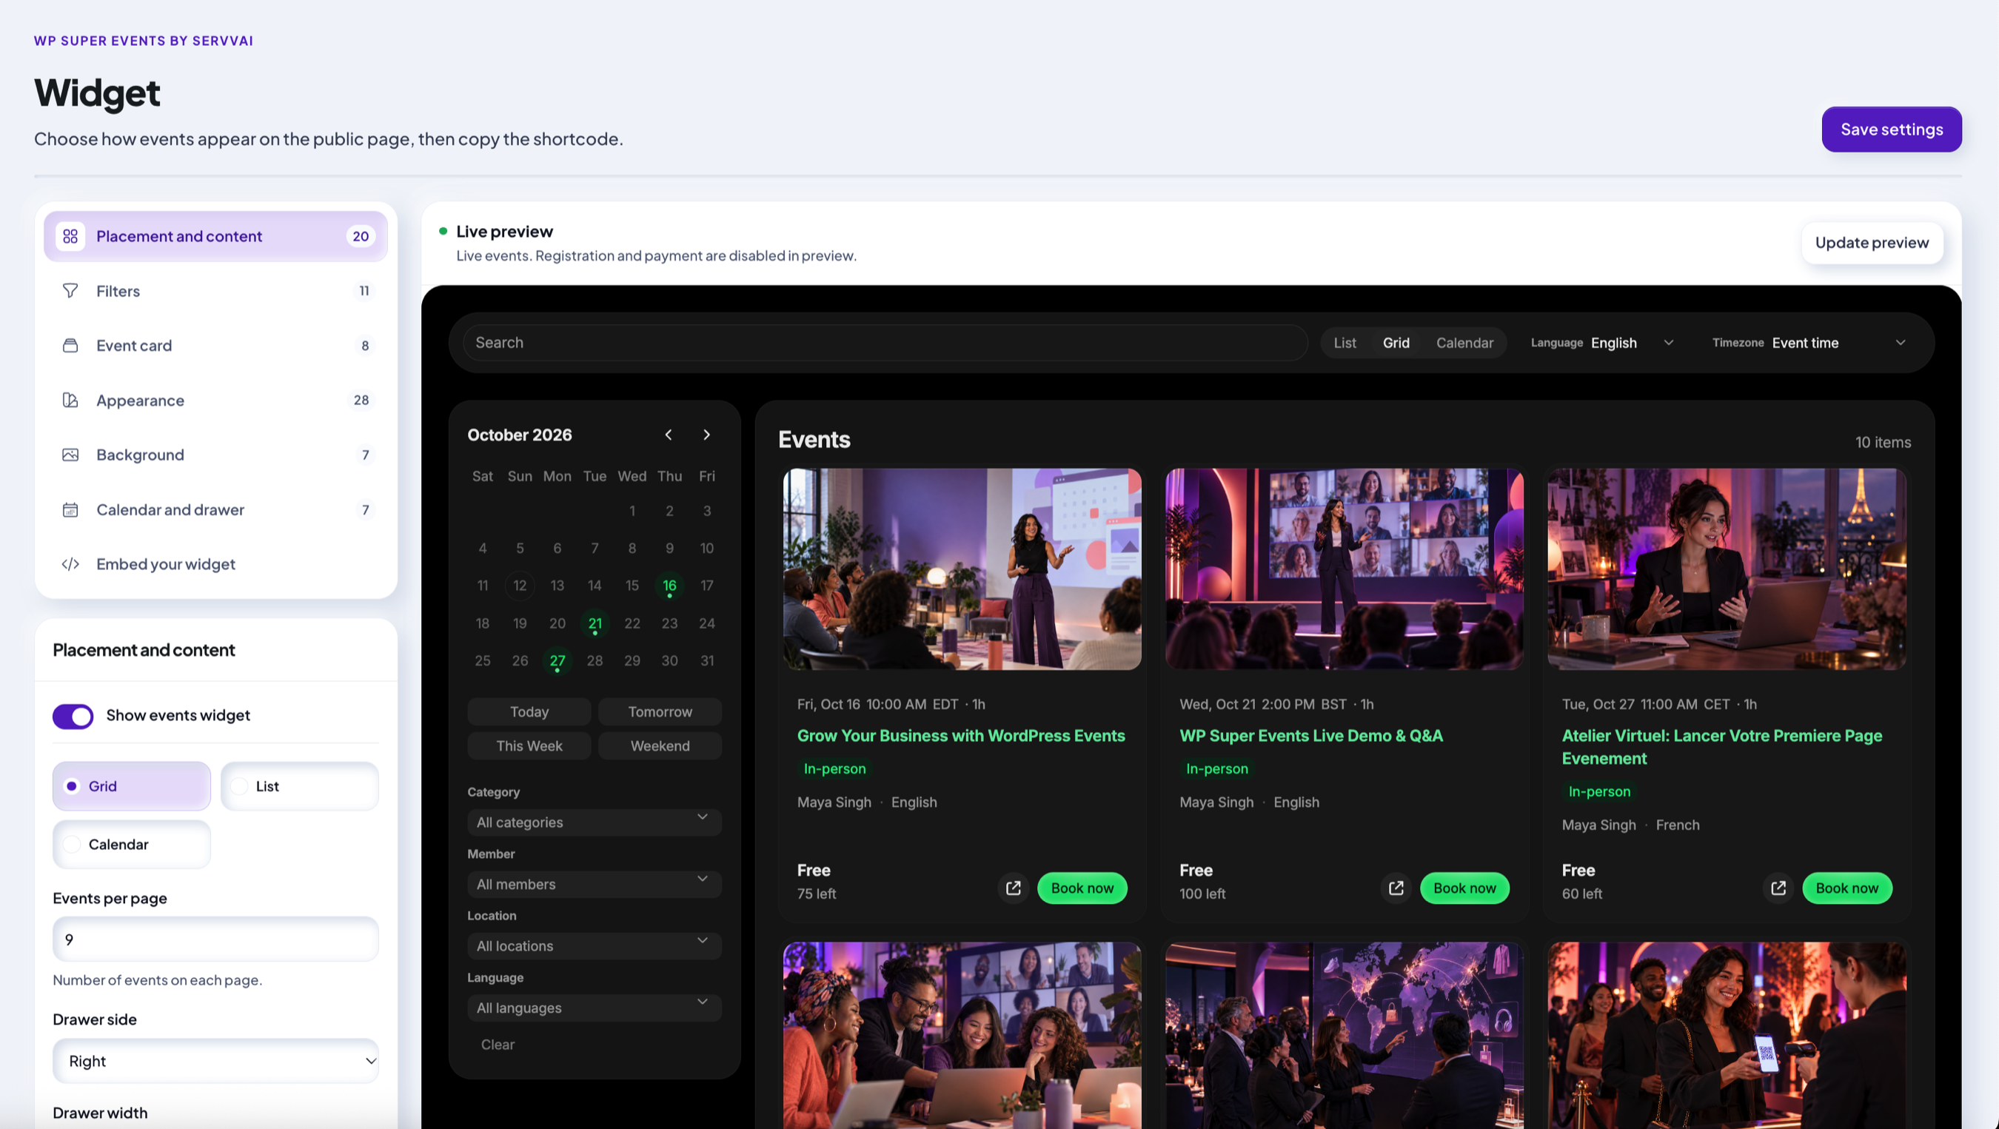The image size is (1999, 1129).
Task: Open Embed your widget section
Action: 215,564
